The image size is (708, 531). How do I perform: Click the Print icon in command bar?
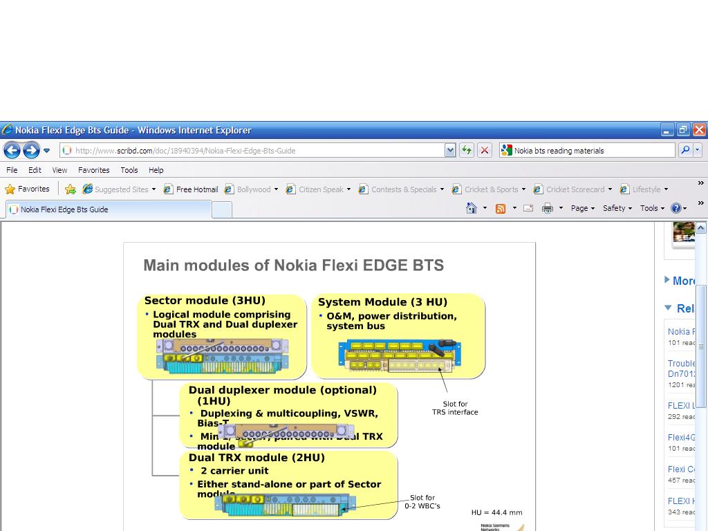[x=548, y=208]
